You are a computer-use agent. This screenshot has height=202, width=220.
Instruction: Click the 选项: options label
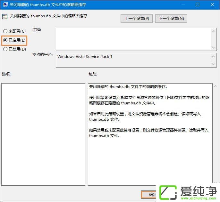(6, 74)
